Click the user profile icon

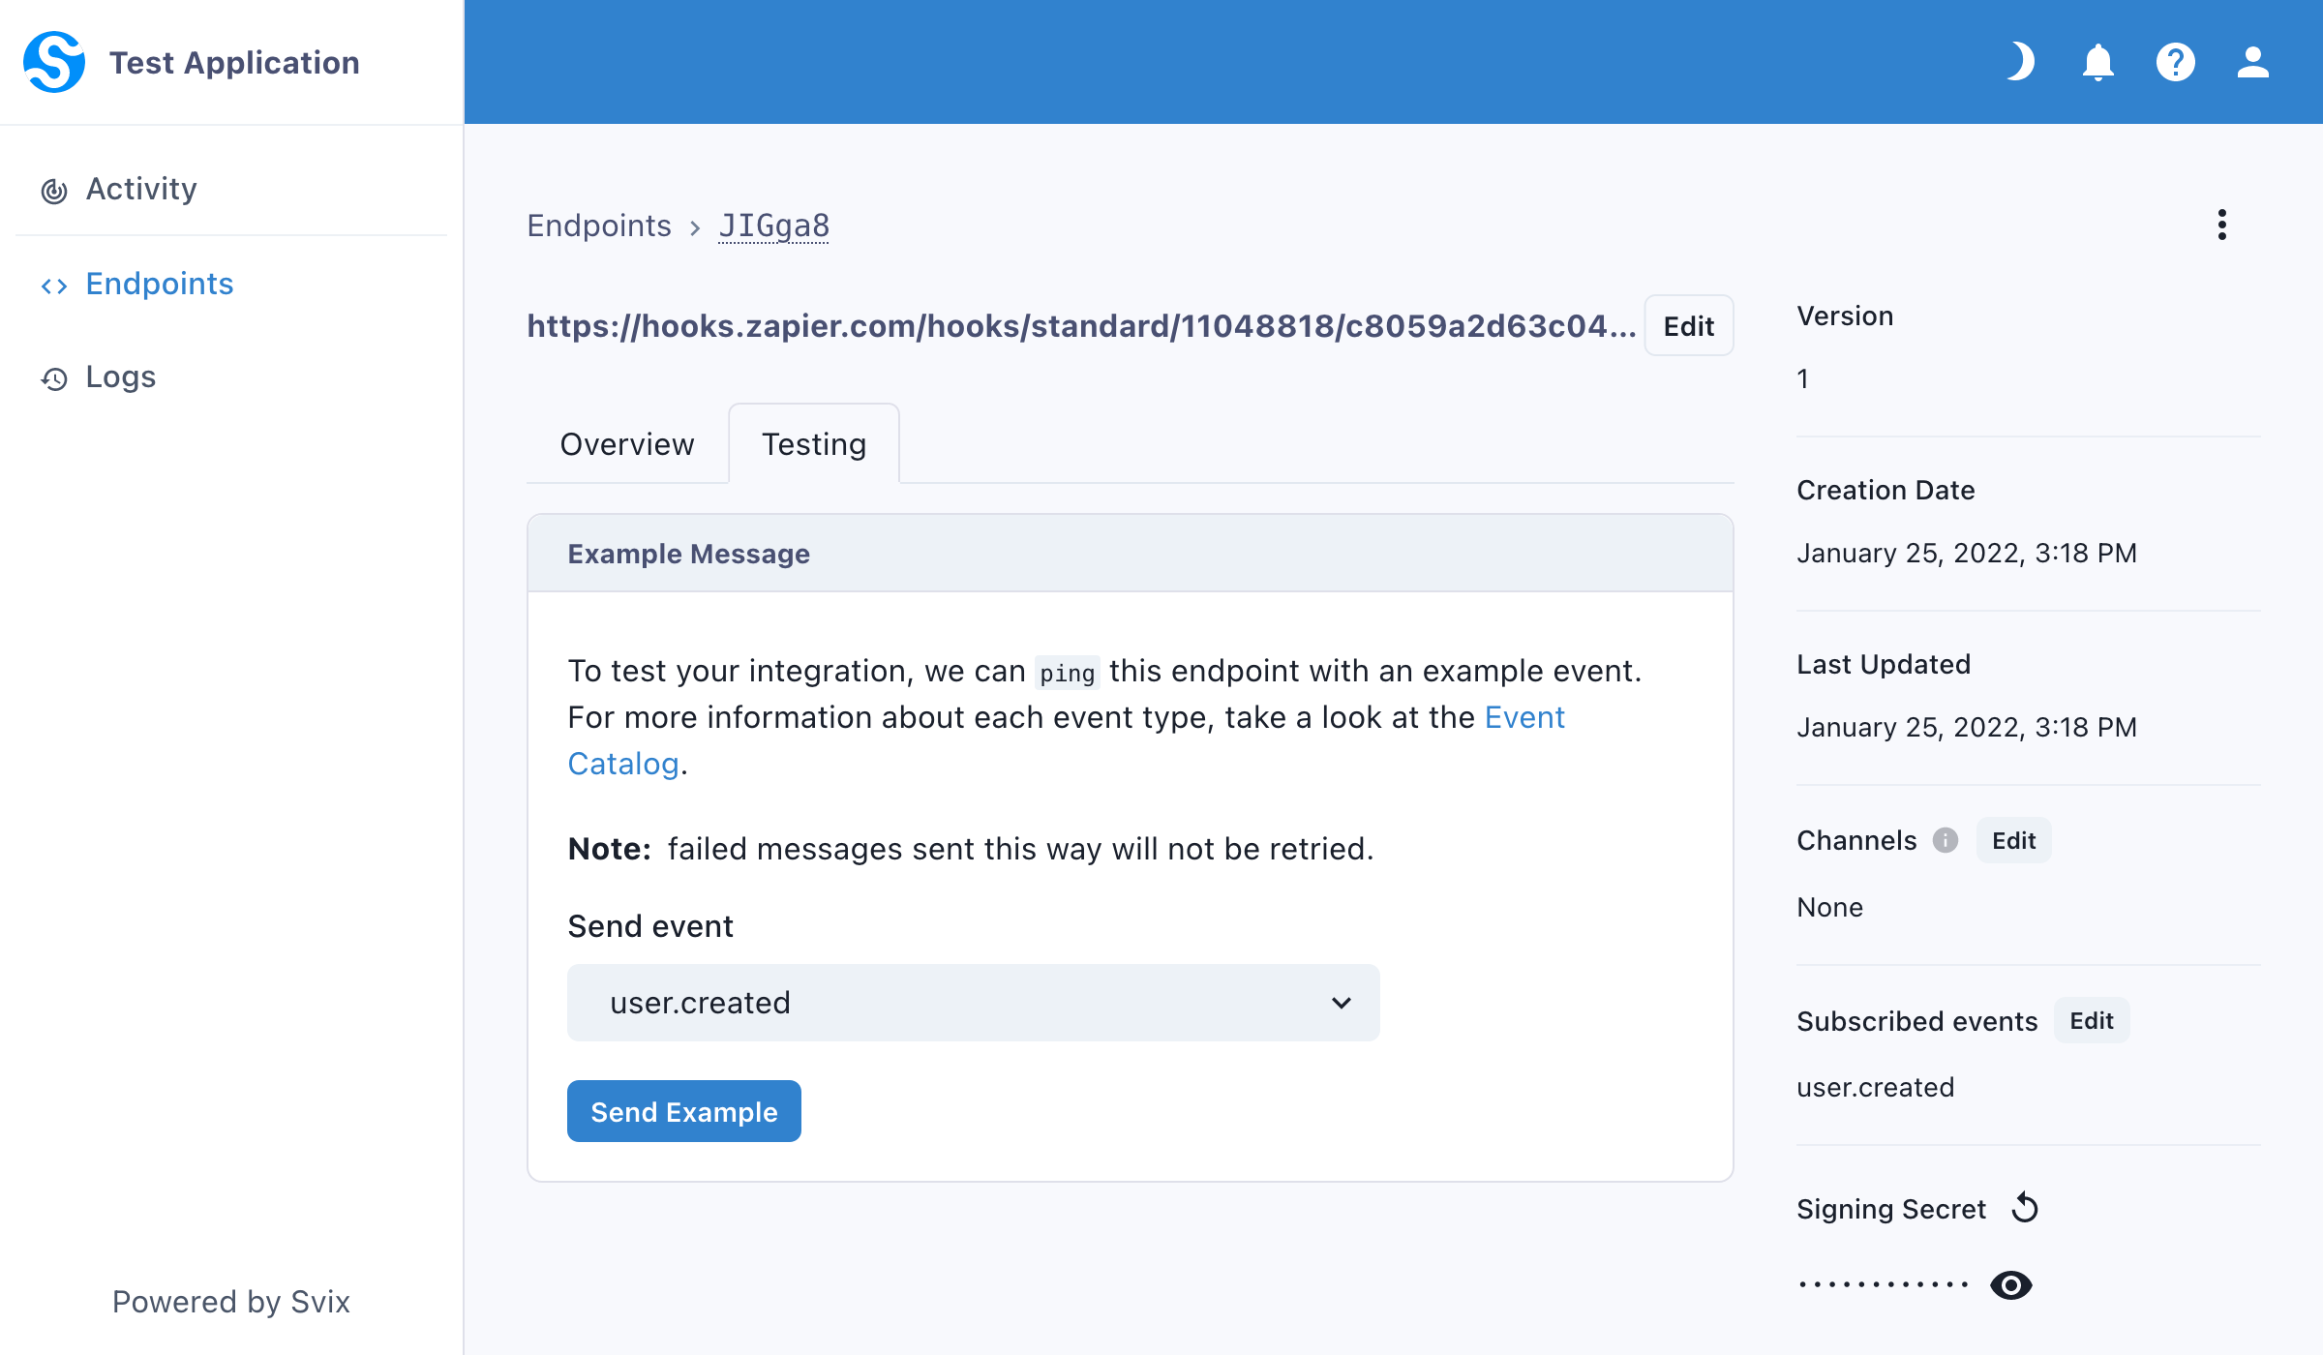coord(2252,61)
